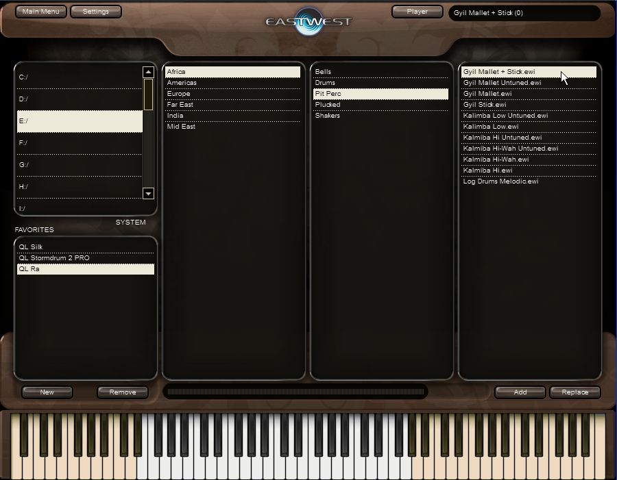Switch to the Player view
Screen dimensions: 617x480
pyautogui.click(x=417, y=12)
